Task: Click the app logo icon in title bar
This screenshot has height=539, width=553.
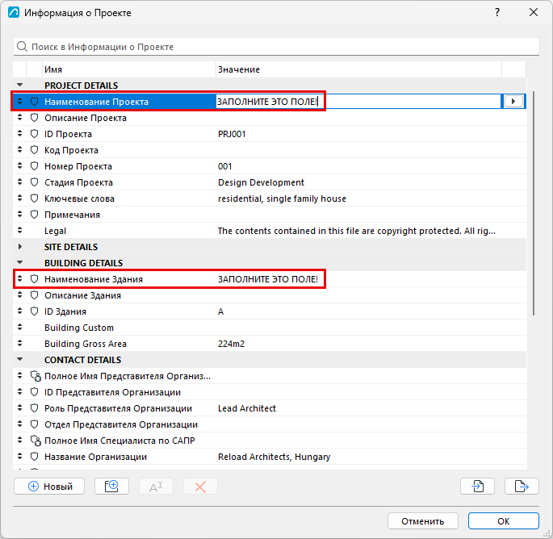Action: 14,12
